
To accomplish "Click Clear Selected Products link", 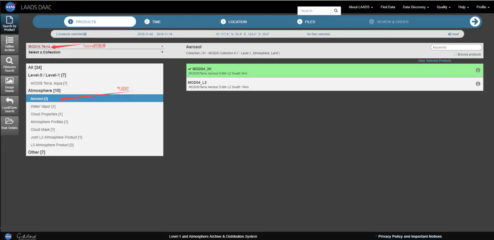I will 434,61.
